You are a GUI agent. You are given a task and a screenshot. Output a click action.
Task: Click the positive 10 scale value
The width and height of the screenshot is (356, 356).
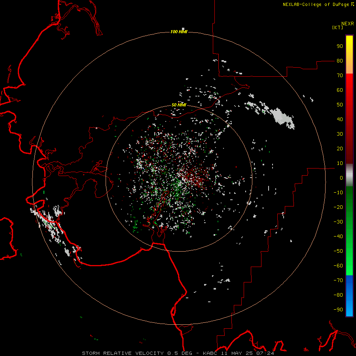pos(340,163)
